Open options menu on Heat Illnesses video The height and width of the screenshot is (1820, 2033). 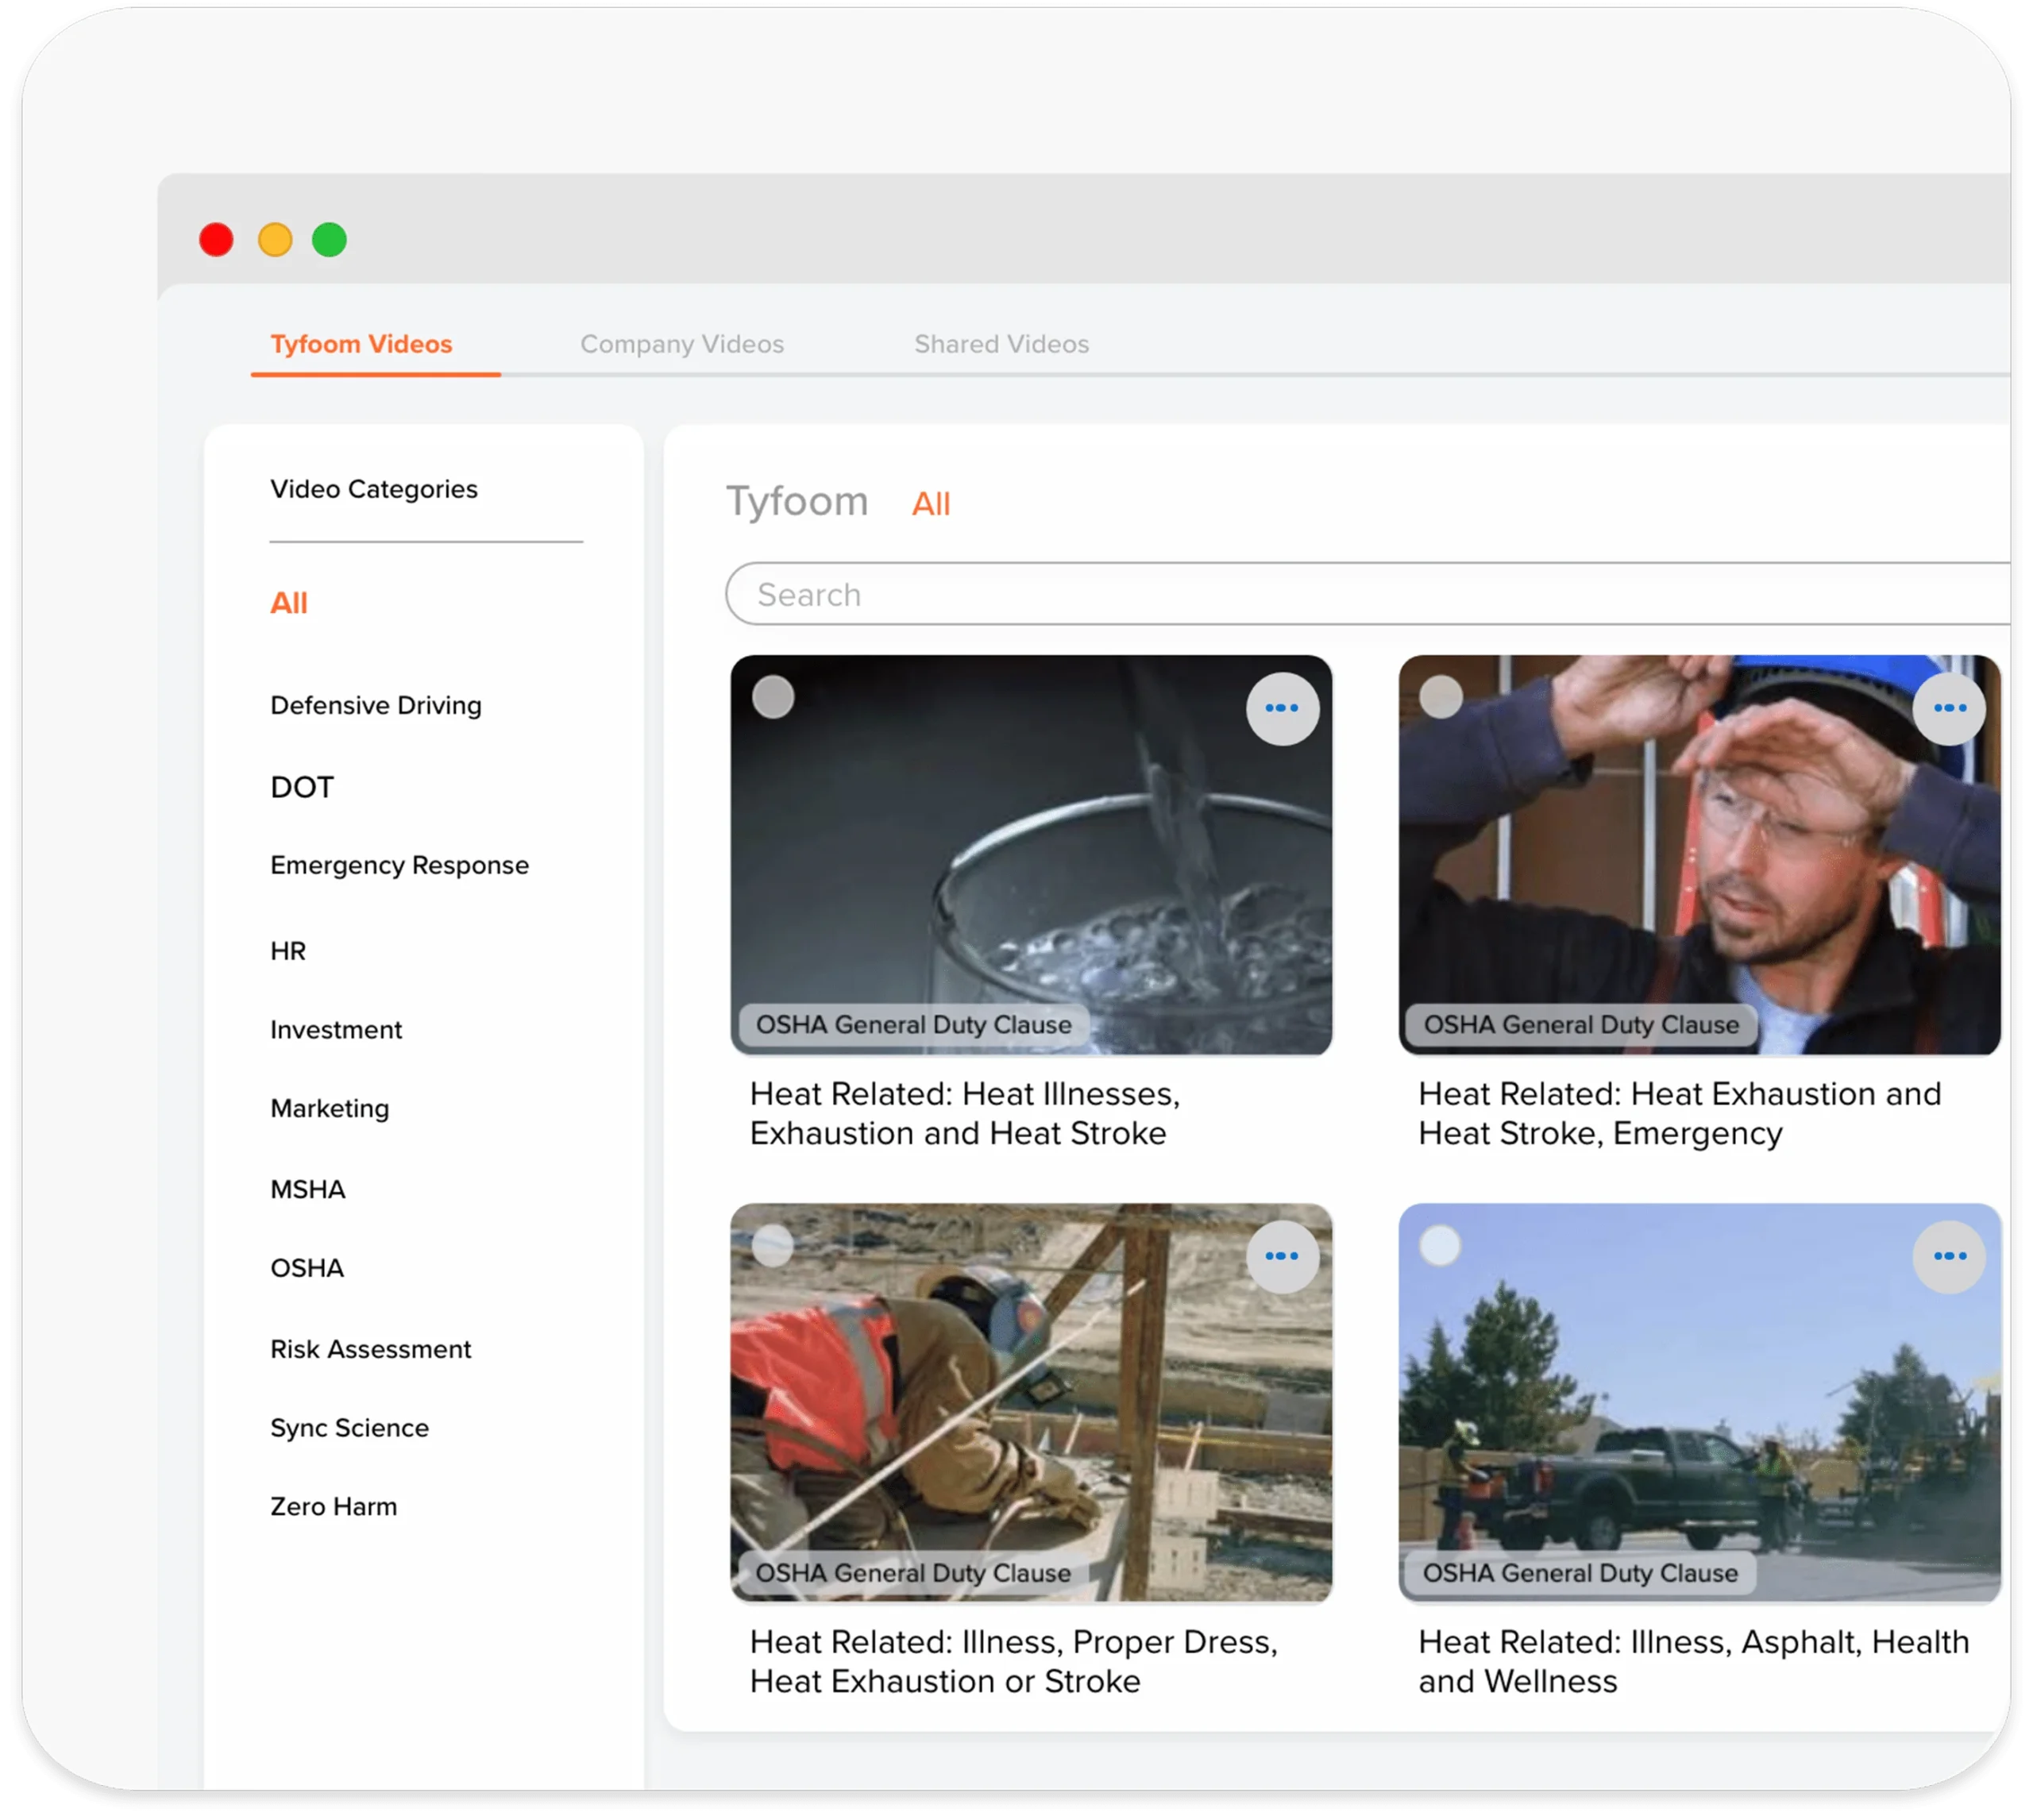click(x=1282, y=709)
